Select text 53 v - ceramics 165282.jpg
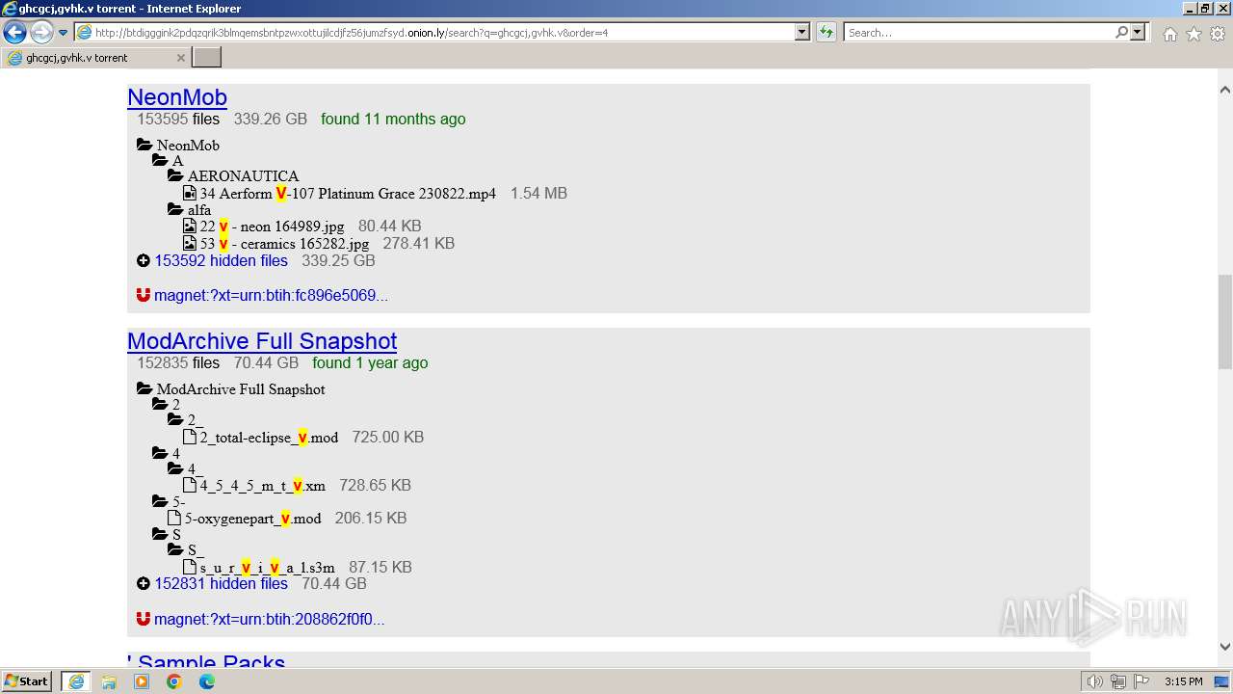The image size is (1233, 694). (x=284, y=244)
